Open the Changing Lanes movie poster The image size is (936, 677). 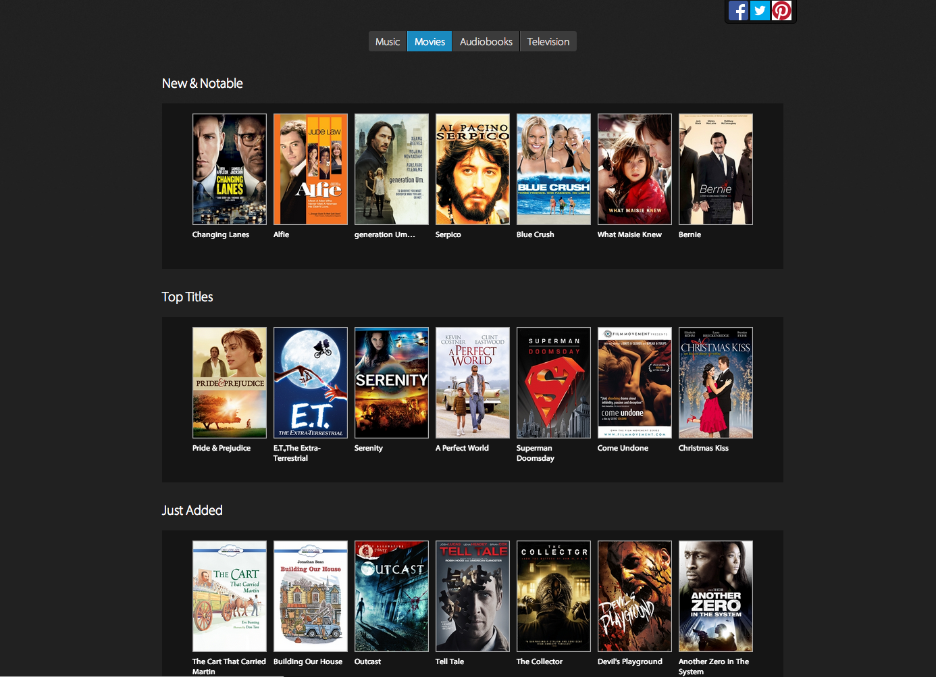tap(230, 169)
